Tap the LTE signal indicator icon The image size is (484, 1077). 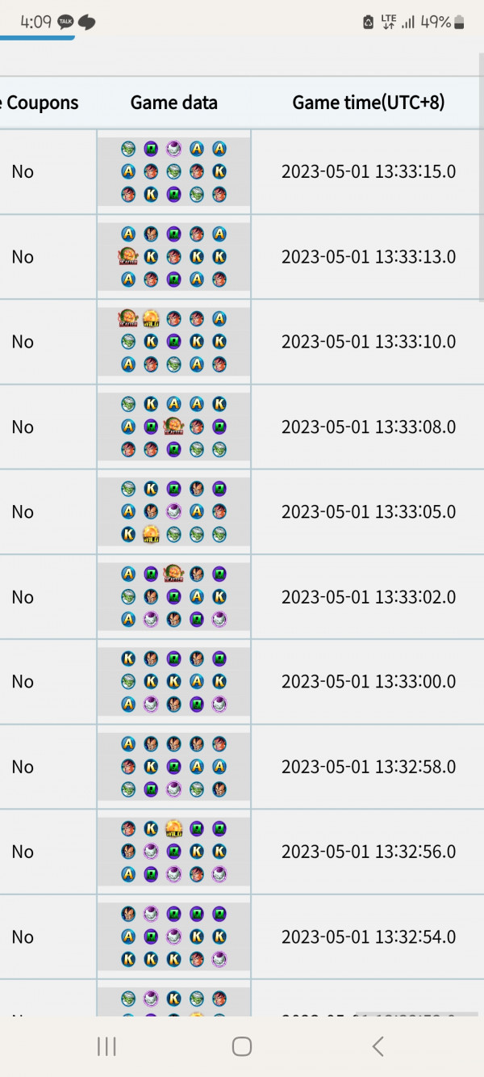point(389,22)
